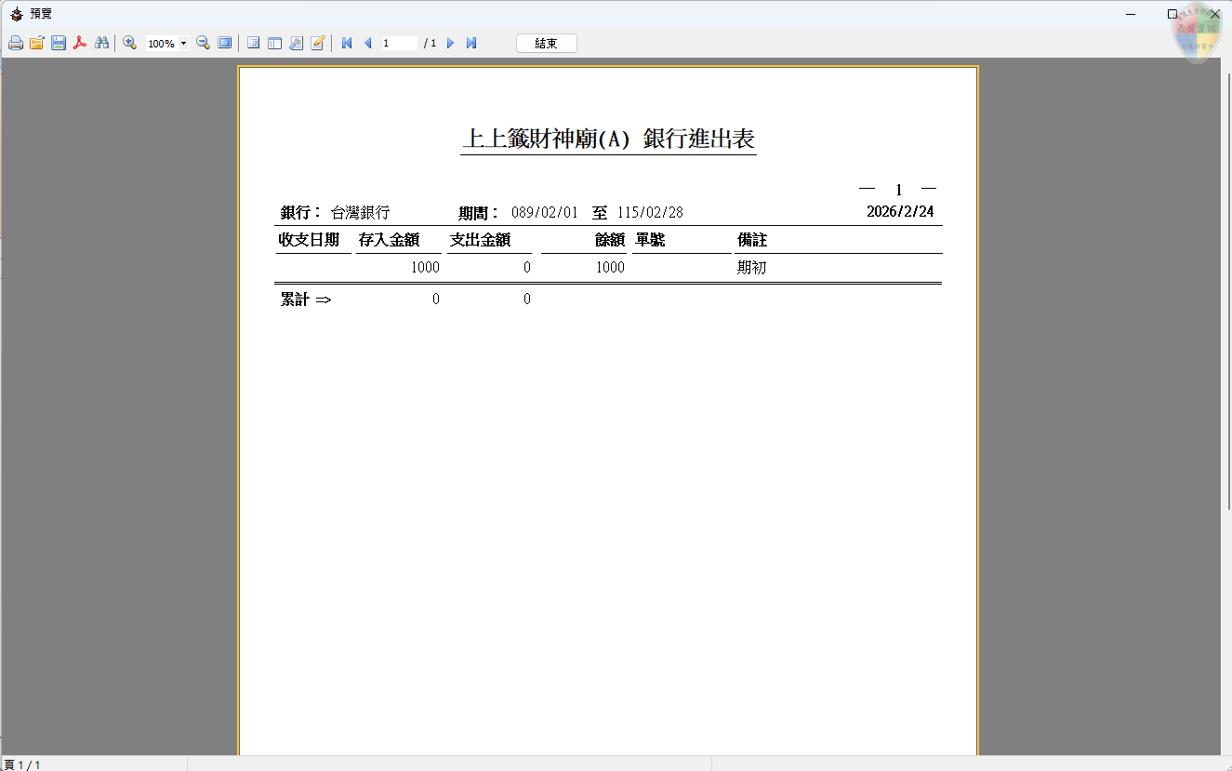Toggle the report outline panel
Viewport: 1232px width, 771px height.
253,43
